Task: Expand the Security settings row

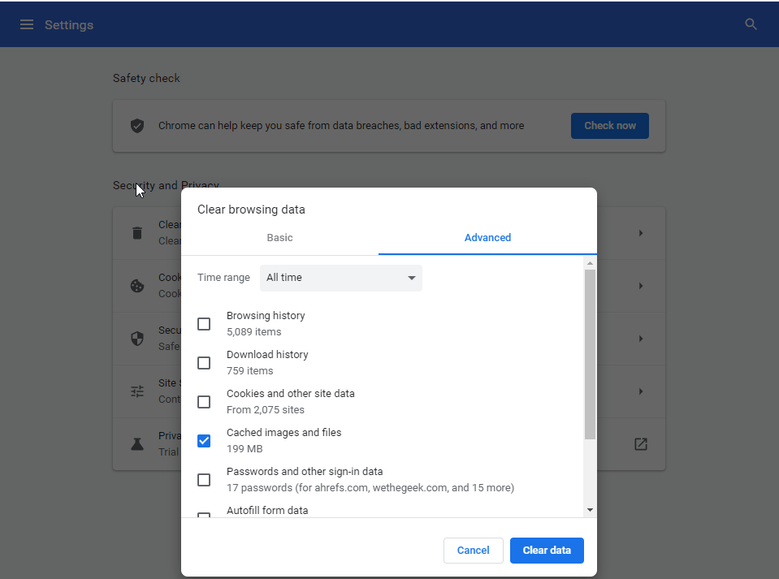Action: (640, 338)
